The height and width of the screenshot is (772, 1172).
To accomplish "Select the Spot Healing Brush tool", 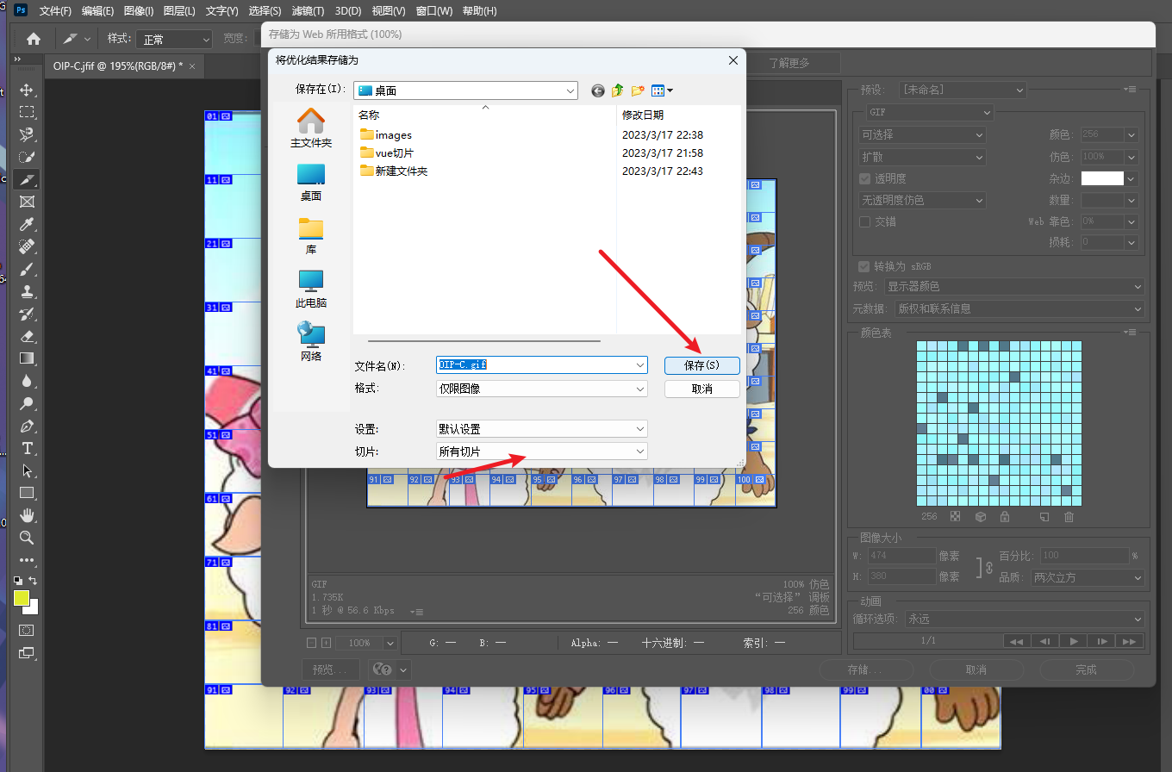I will [x=27, y=246].
